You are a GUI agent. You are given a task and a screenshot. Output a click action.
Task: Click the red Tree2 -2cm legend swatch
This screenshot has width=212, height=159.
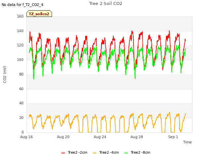(x=63, y=153)
